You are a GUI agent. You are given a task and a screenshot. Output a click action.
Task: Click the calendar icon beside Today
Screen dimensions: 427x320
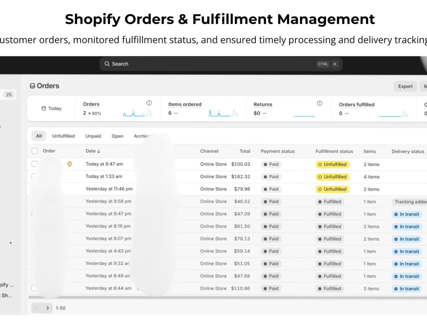tap(44, 108)
